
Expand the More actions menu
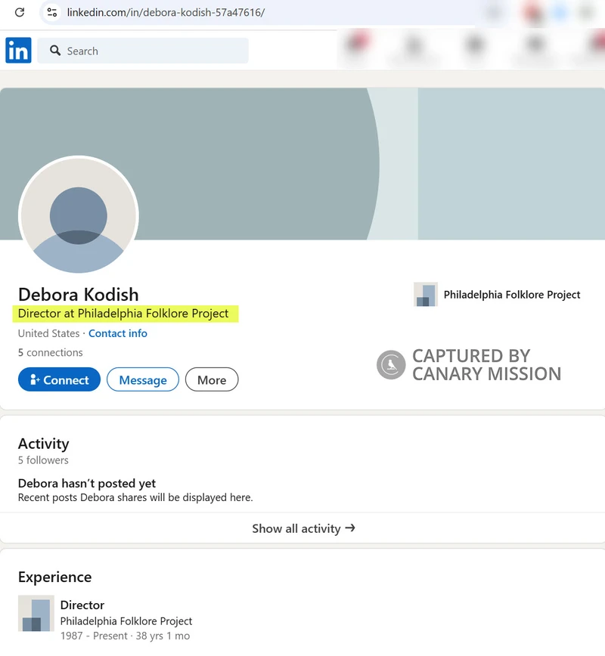pyautogui.click(x=212, y=379)
